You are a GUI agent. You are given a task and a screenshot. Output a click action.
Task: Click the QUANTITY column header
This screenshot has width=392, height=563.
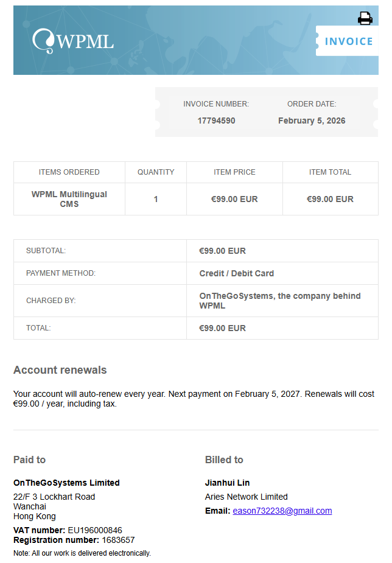click(x=156, y=172)
